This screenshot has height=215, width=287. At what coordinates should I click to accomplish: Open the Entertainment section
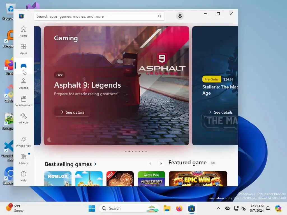tap(24, 101)
